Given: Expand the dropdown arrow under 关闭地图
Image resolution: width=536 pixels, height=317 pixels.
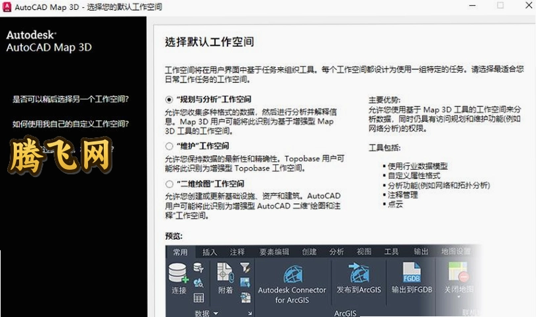Looking at the screenshot, I should 459,297.
